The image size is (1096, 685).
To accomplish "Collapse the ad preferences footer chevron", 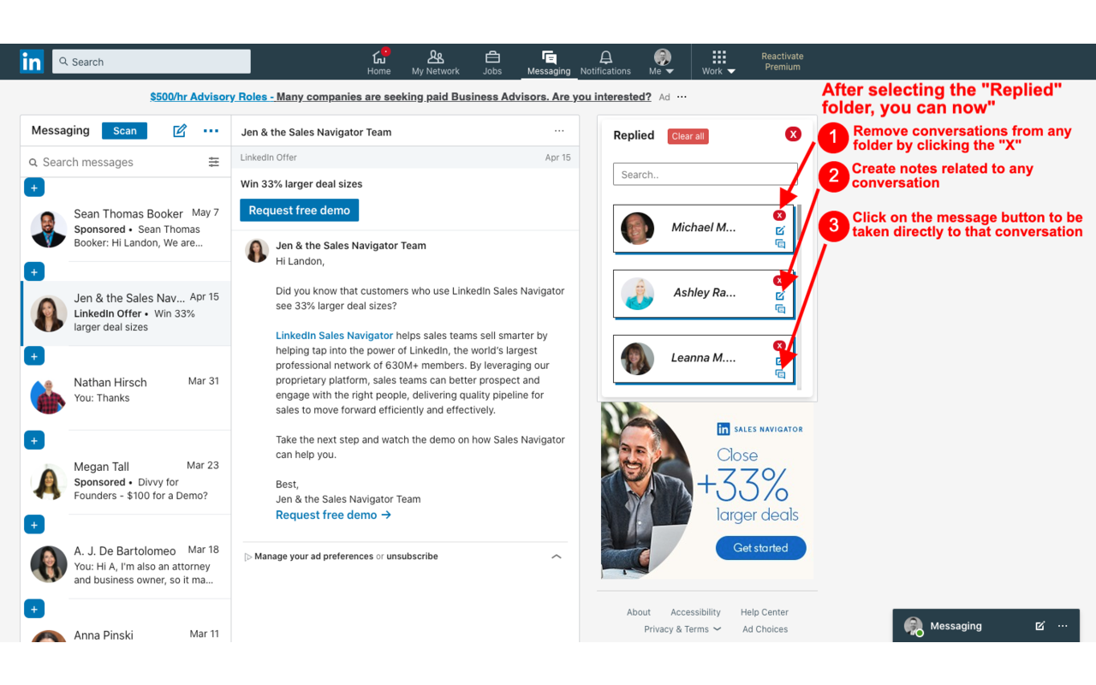I will tap(557, 557).
